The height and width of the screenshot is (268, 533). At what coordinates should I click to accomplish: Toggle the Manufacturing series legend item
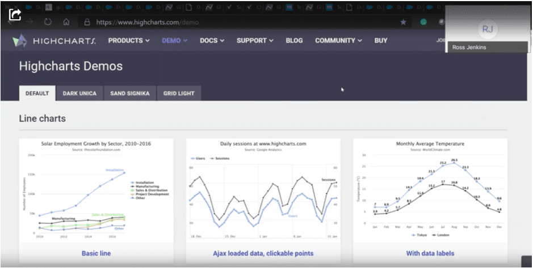(145, 186)
